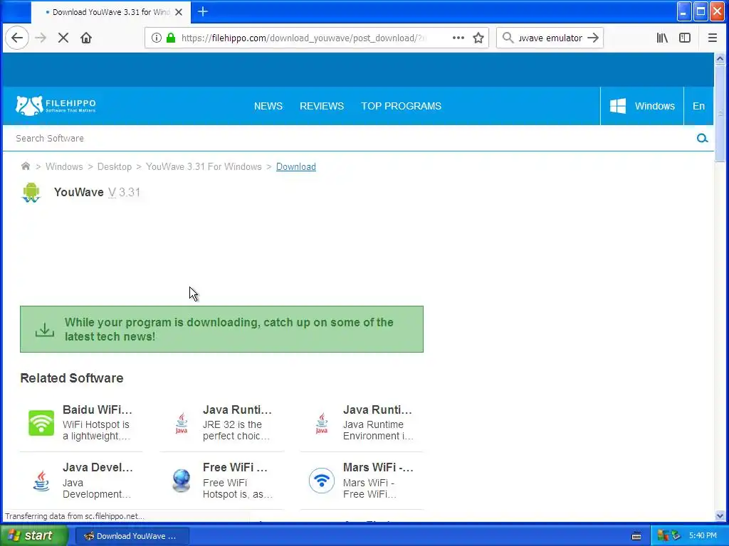Submit the browser search with the arrow
This screenshot has height=546, width=729.
coord(593,38)
